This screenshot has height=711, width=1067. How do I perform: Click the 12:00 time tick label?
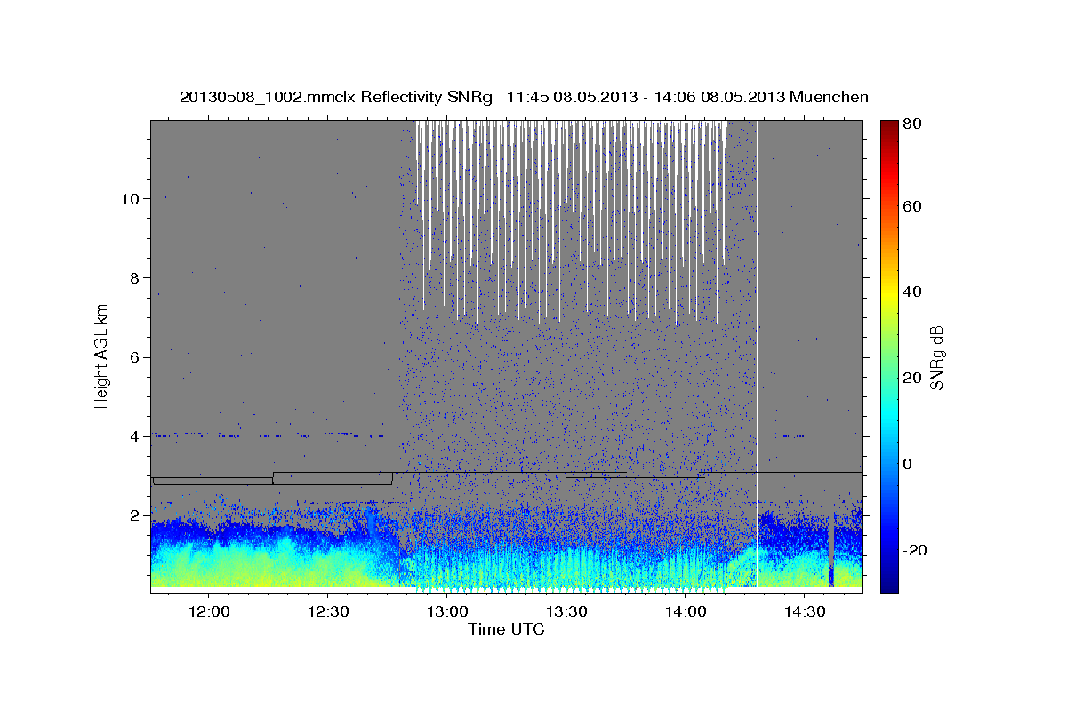[x=208, y=611]
